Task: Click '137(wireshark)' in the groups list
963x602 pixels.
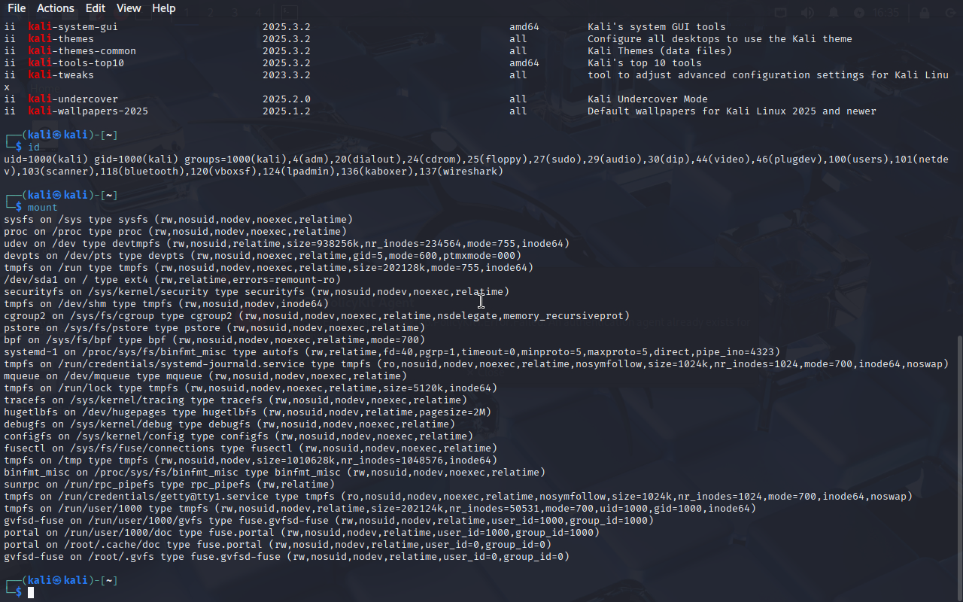Action: tap(461, 172)
